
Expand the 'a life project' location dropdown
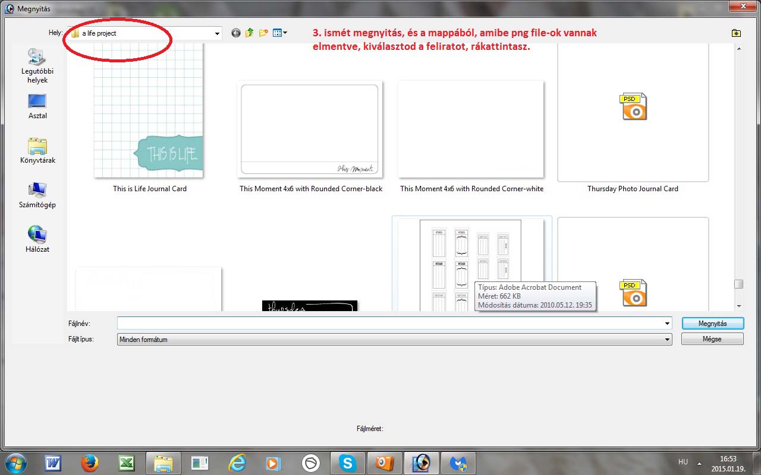tap(217, 34)
